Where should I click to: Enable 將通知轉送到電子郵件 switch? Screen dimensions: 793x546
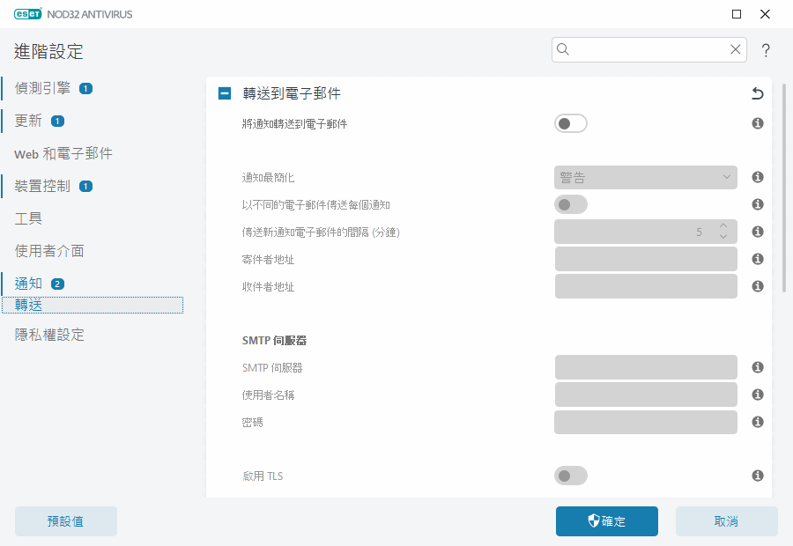click(x=570, y=123)
